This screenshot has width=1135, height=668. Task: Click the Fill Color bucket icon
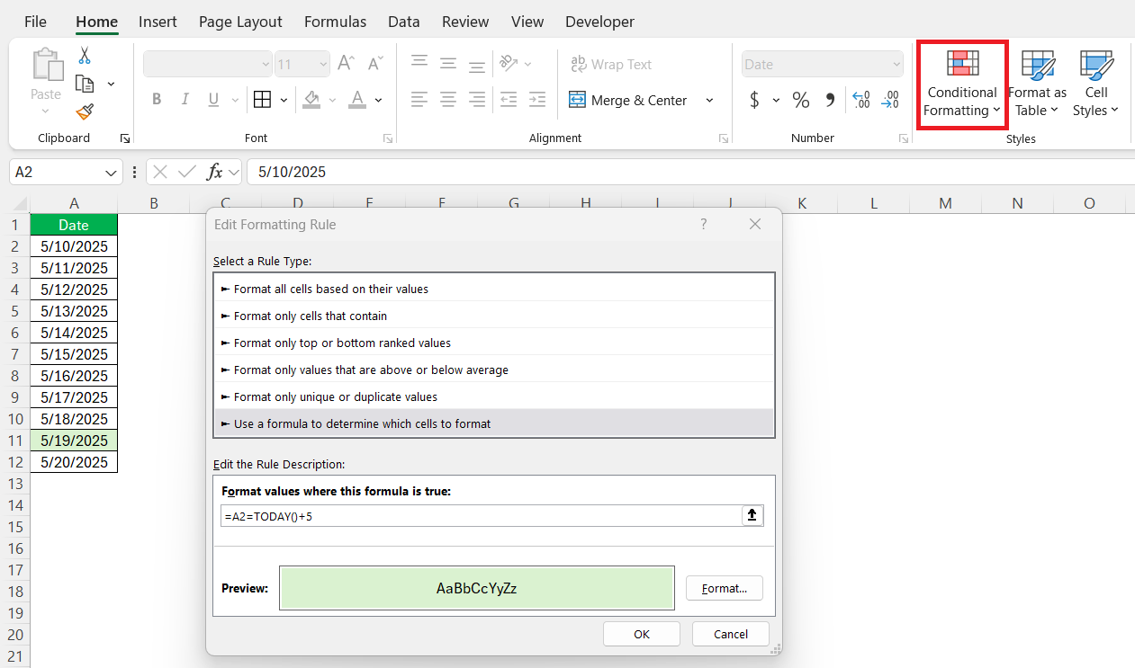pos(311,100)
